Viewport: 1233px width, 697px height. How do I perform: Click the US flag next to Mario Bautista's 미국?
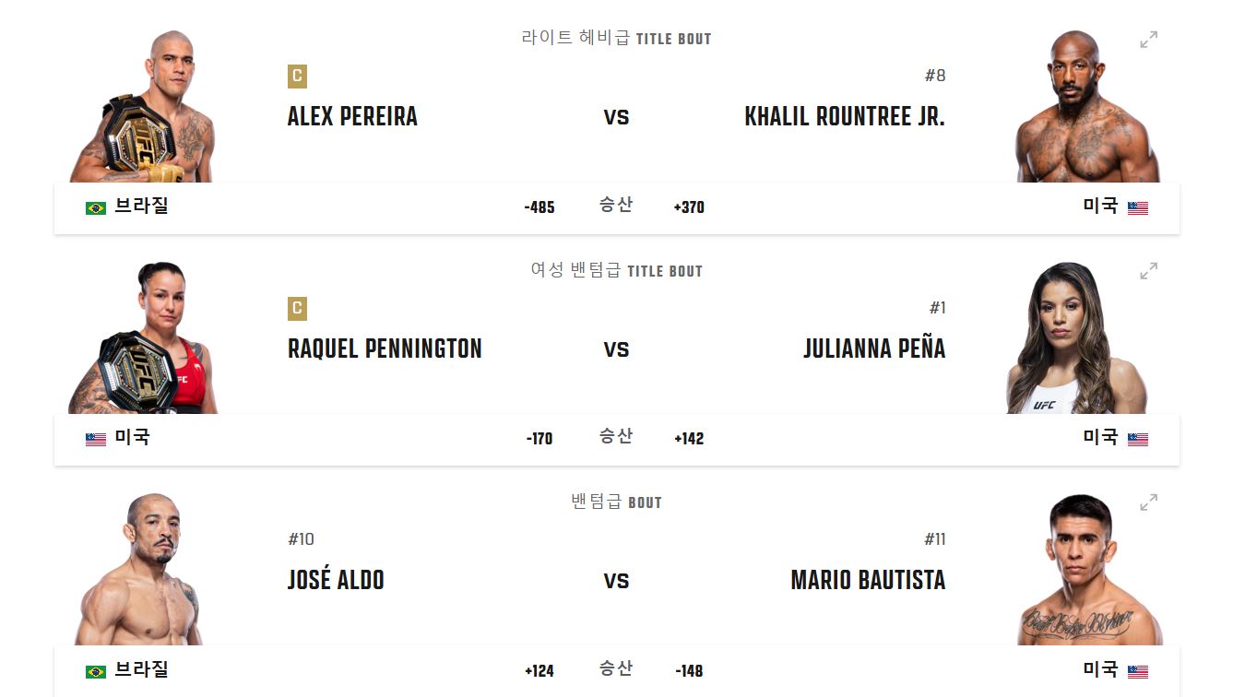1140,672
